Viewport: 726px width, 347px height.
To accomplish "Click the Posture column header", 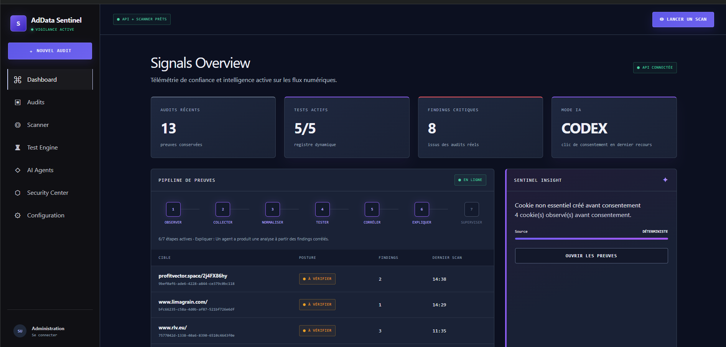I will click(x=308, y=258).
